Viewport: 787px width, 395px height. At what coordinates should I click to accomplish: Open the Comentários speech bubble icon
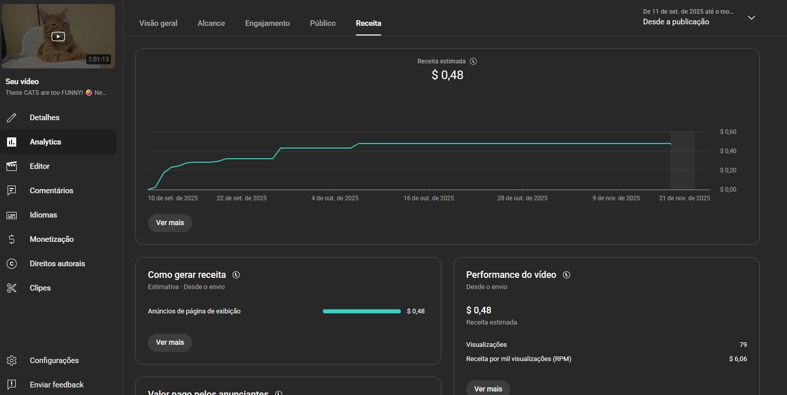click(x=12, y=191)
